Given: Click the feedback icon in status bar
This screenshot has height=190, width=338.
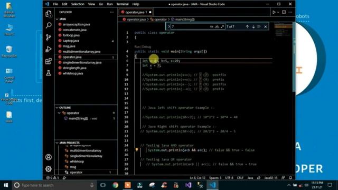Looking at the screenshot, I should pos(283,178).
